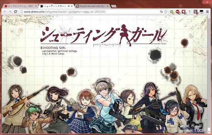Open the red Adblock extension icon
Image resolution: width=212 pixels, height=135 pixels.
pyautogui.click(x=178, y=12)
